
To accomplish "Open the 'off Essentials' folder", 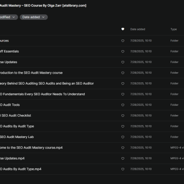I will point(9,52).
